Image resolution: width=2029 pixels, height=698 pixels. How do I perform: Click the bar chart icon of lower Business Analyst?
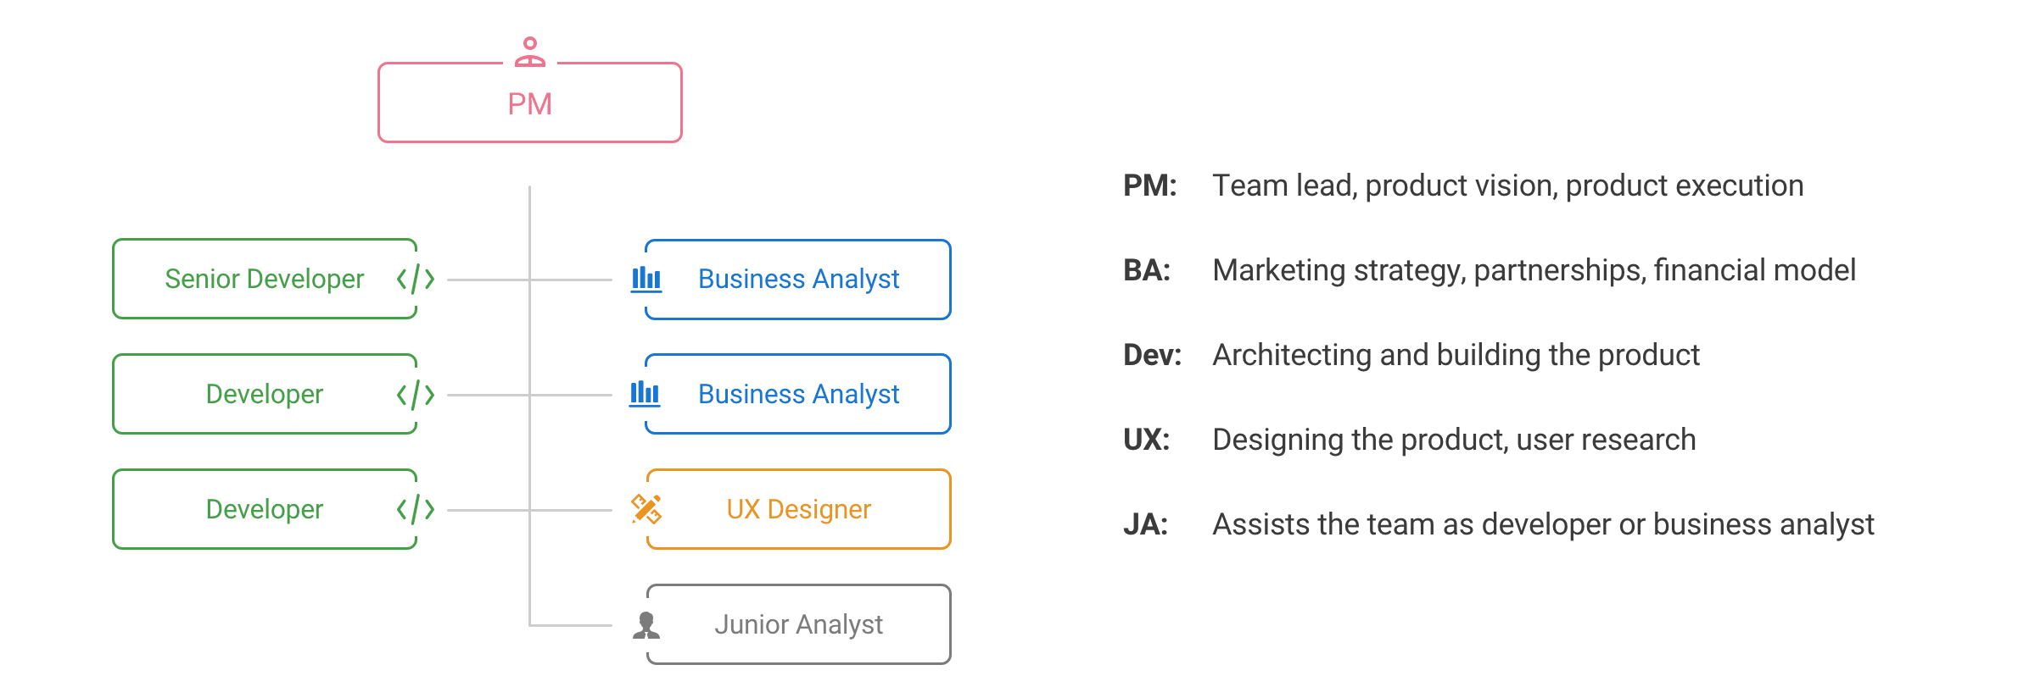[x=645, y=394]
